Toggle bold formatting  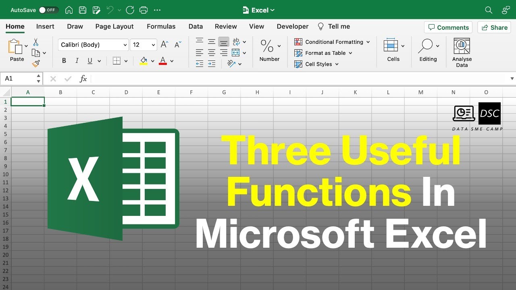pos(64,61)
